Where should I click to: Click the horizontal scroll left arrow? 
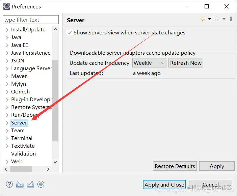6,169
